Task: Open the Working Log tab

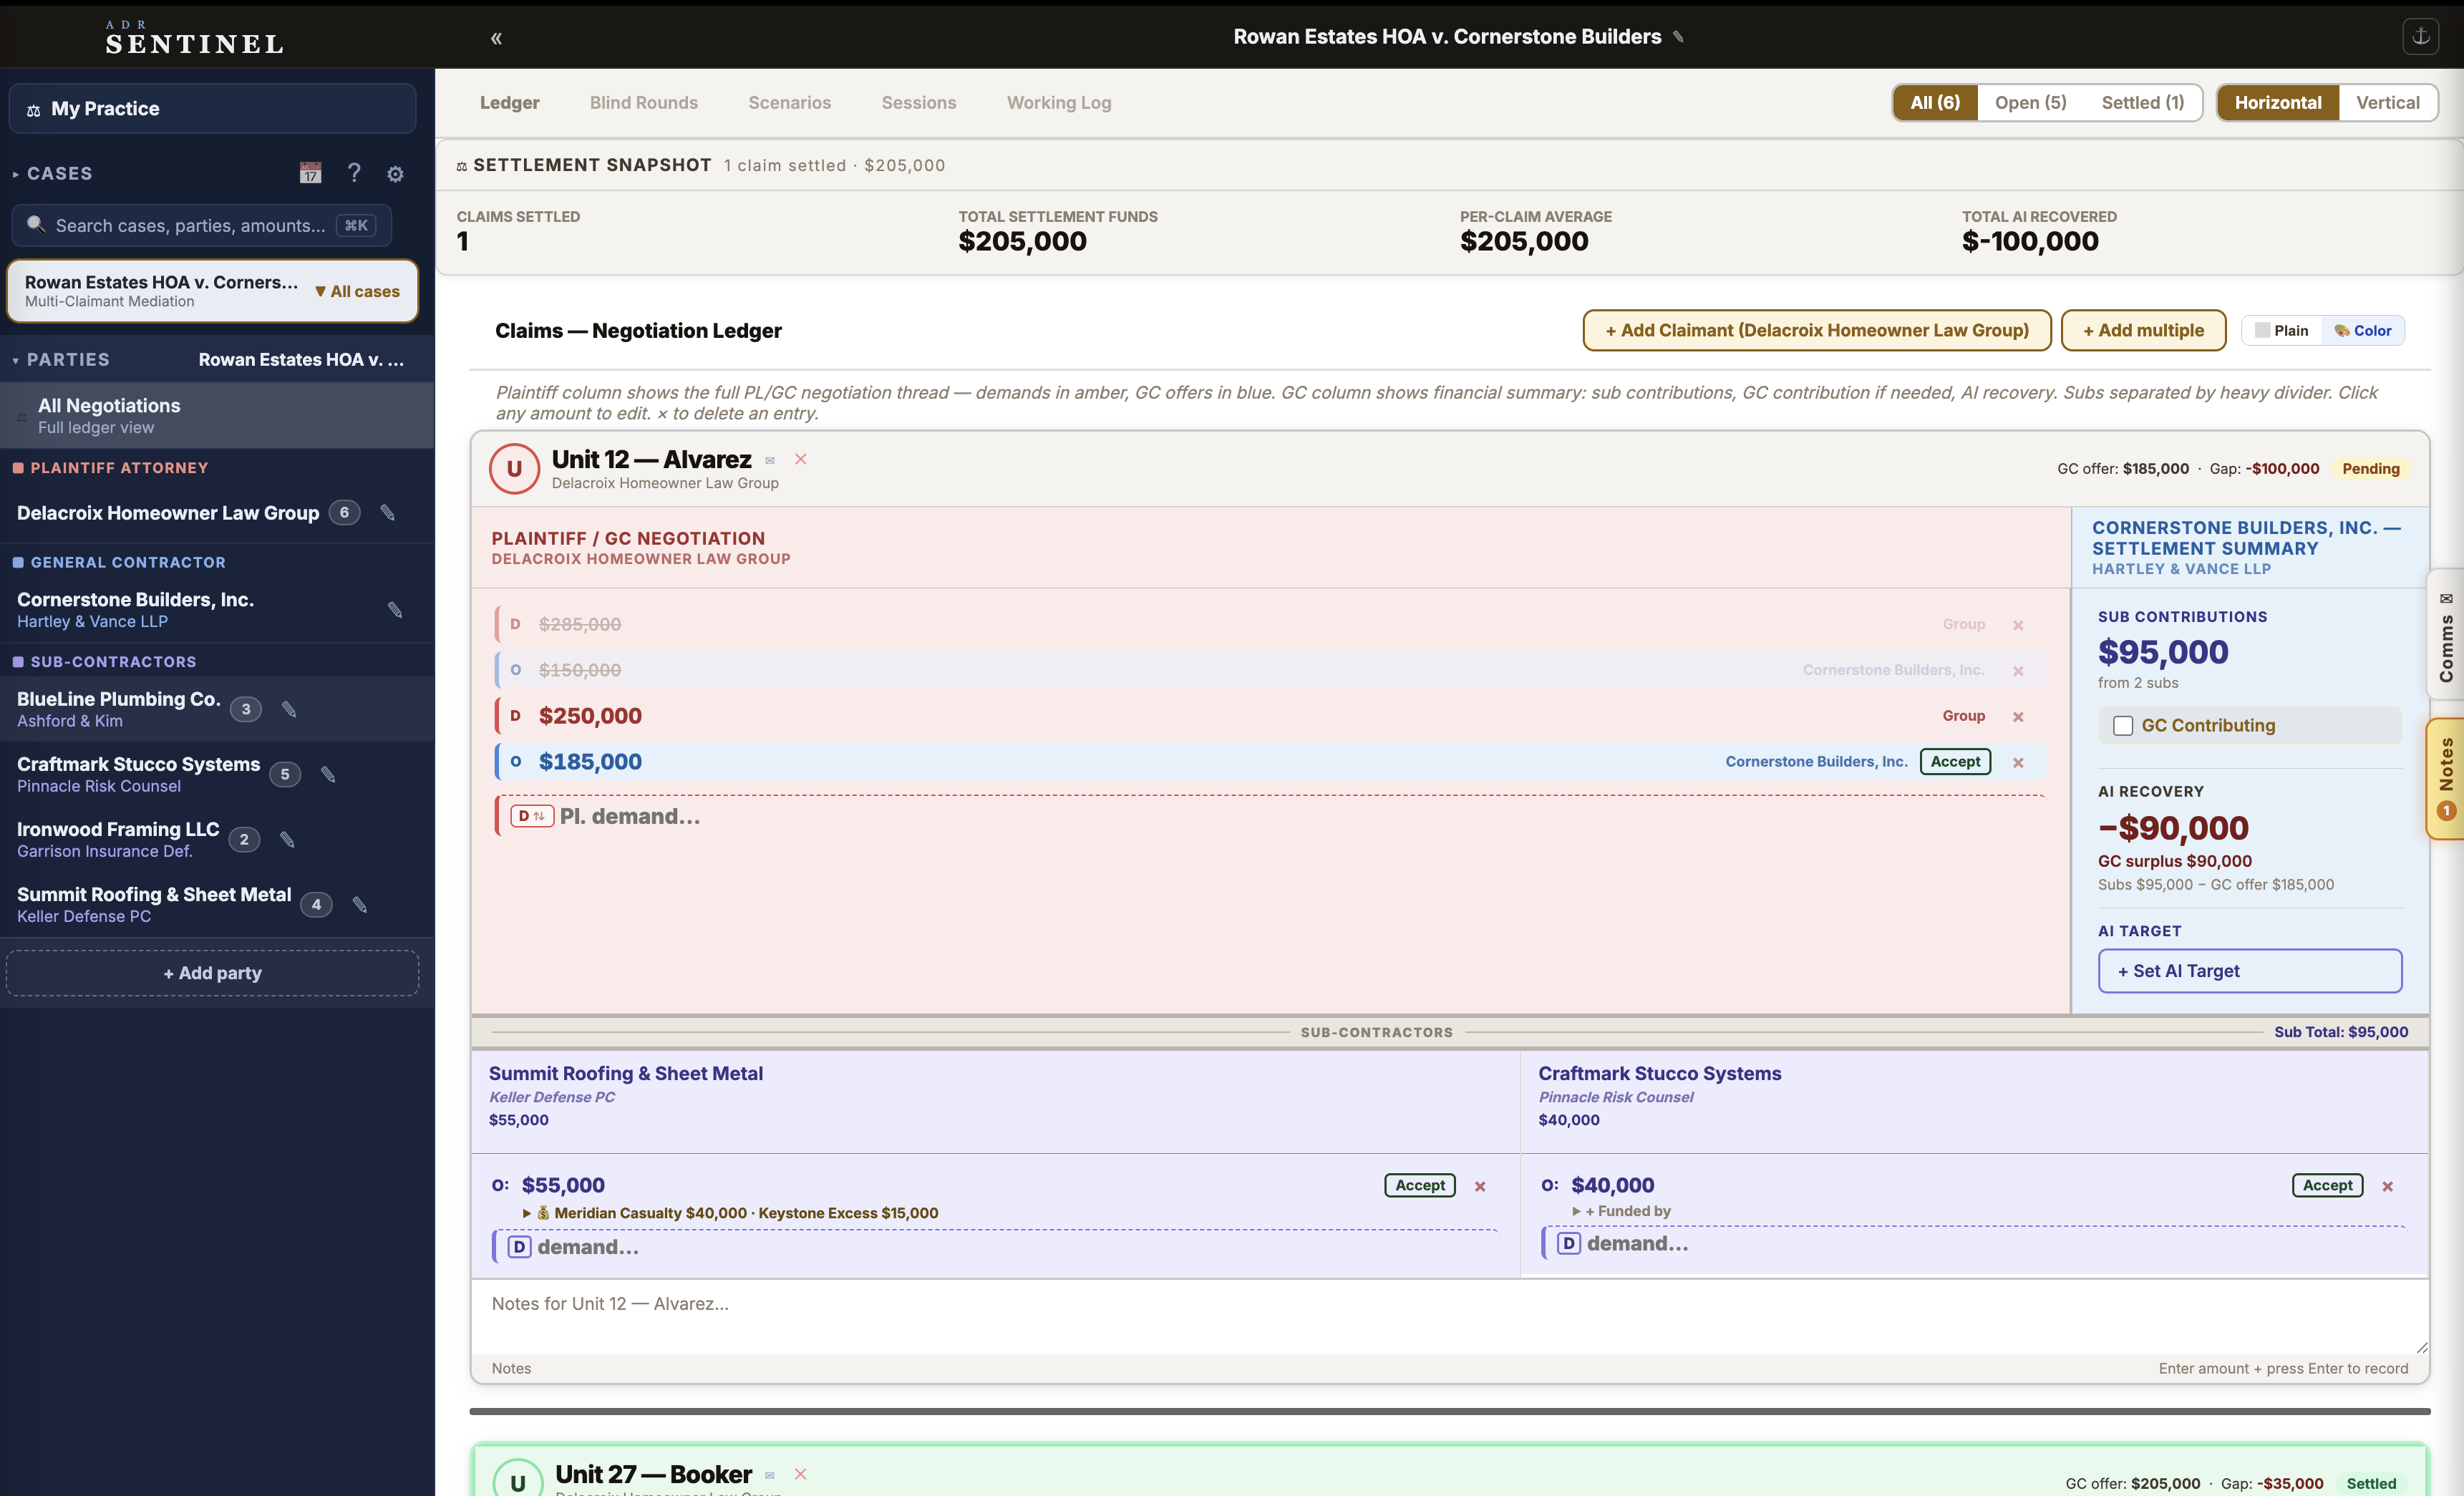Action: (1058, 102)
